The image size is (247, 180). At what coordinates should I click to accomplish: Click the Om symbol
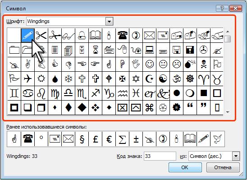pos(176,78)
